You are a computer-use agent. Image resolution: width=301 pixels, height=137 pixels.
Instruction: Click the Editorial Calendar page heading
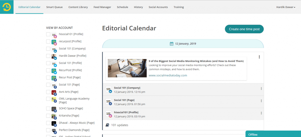tap(129, 28)
